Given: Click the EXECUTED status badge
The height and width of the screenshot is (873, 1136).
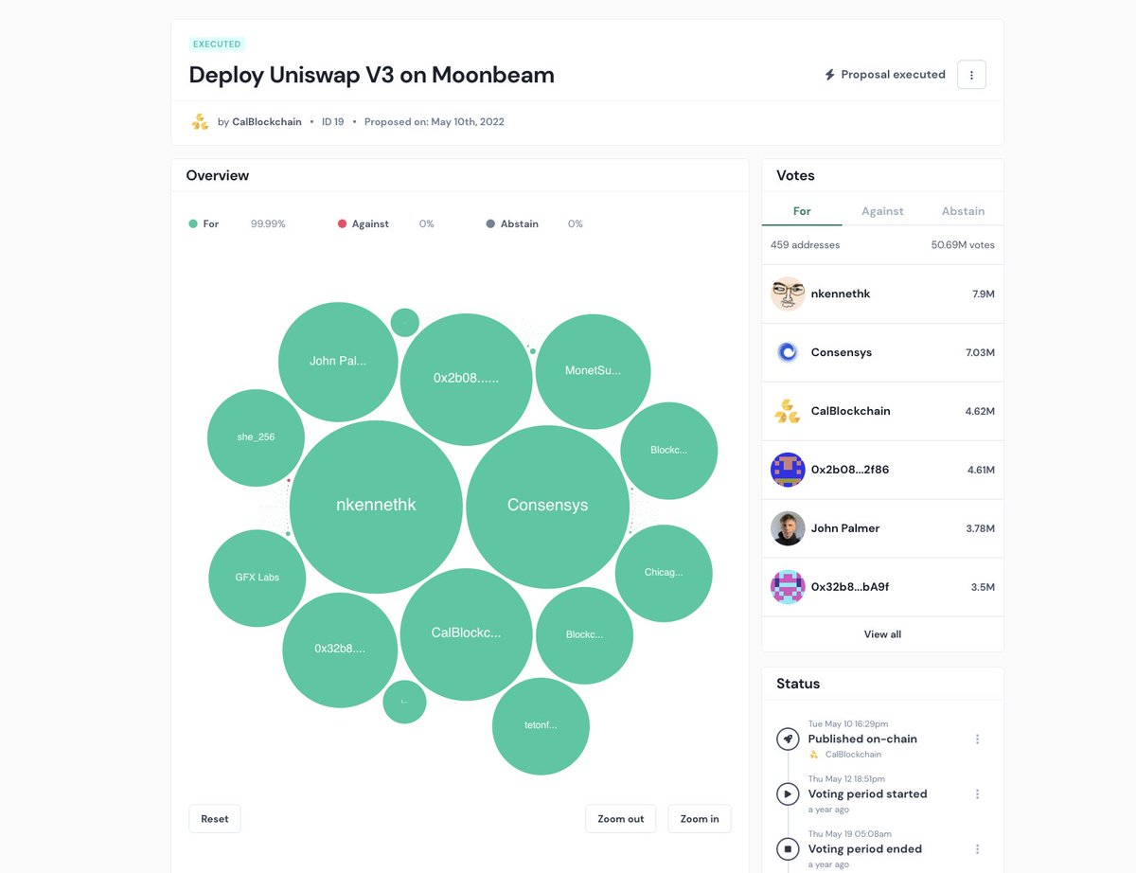Looking at the screenshot, I should coord(217,44).
